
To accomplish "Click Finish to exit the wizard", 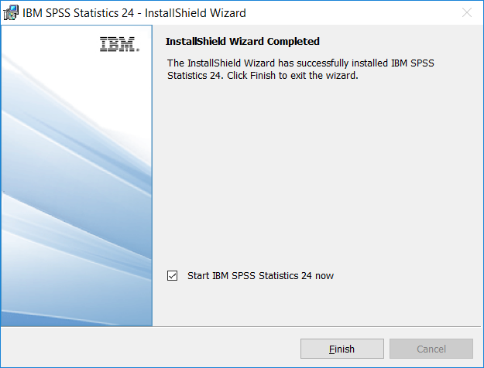I will (x=342, y=349).
